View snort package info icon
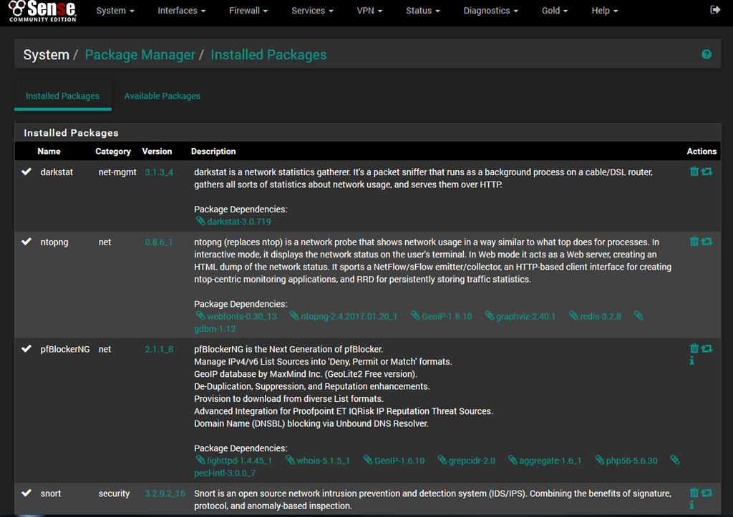Image resolution: width=733 pixels, height=517 pixels. tap(692, 505)
